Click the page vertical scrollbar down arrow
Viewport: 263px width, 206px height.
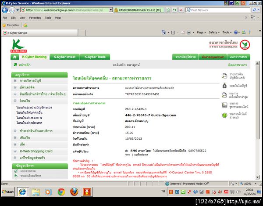tap(257, 177)
